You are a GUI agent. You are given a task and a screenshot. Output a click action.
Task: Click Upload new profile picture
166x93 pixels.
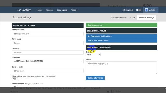click(x=122, y=41)
